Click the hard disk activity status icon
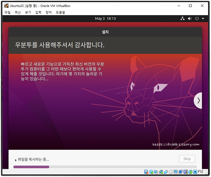Screen dimensions: 211x177 point(146,172)
